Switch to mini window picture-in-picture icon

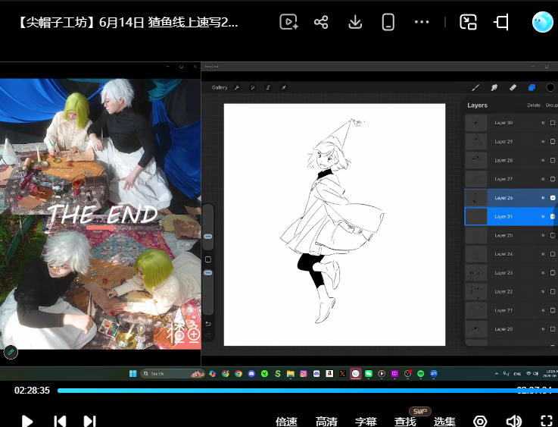[468, 22]
